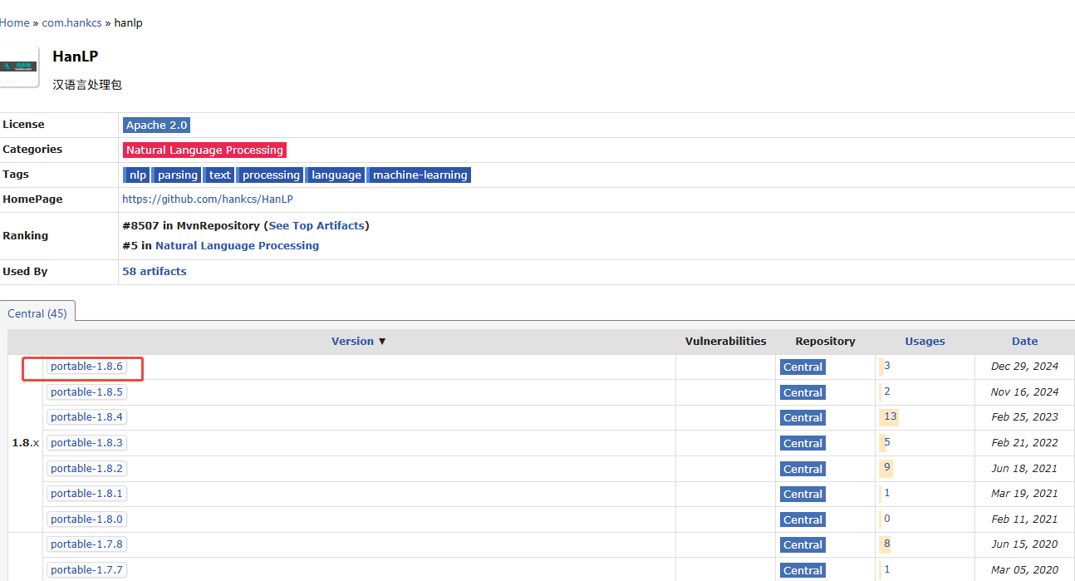Image resolution: width=1075 pixels, height=581 pixels.
Task: Open version portable-1.8.5
Action: click(86, 392)
